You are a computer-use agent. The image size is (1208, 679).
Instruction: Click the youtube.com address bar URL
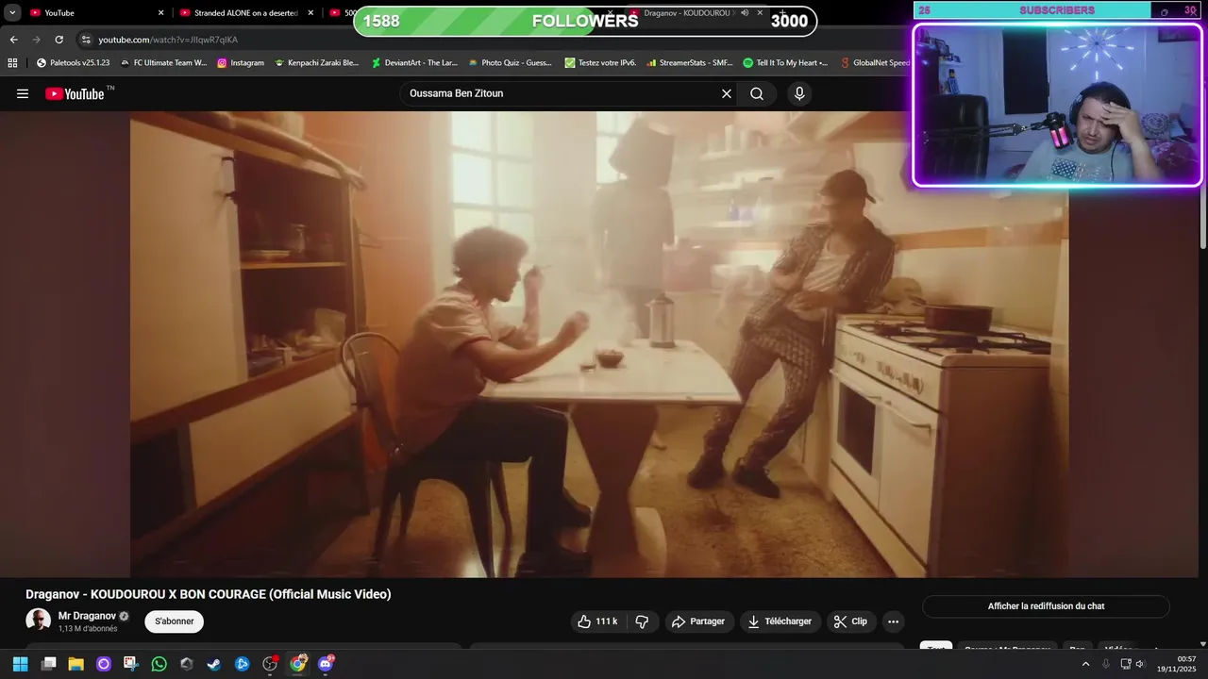click(168, 40)
